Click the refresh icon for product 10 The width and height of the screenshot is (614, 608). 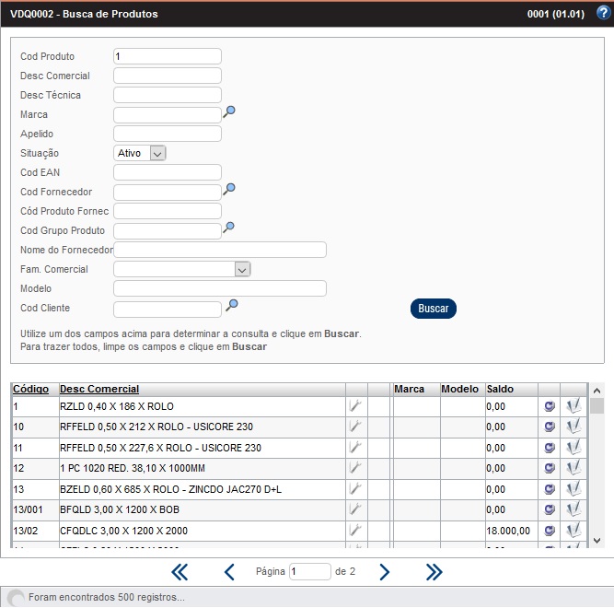(550, 427)
